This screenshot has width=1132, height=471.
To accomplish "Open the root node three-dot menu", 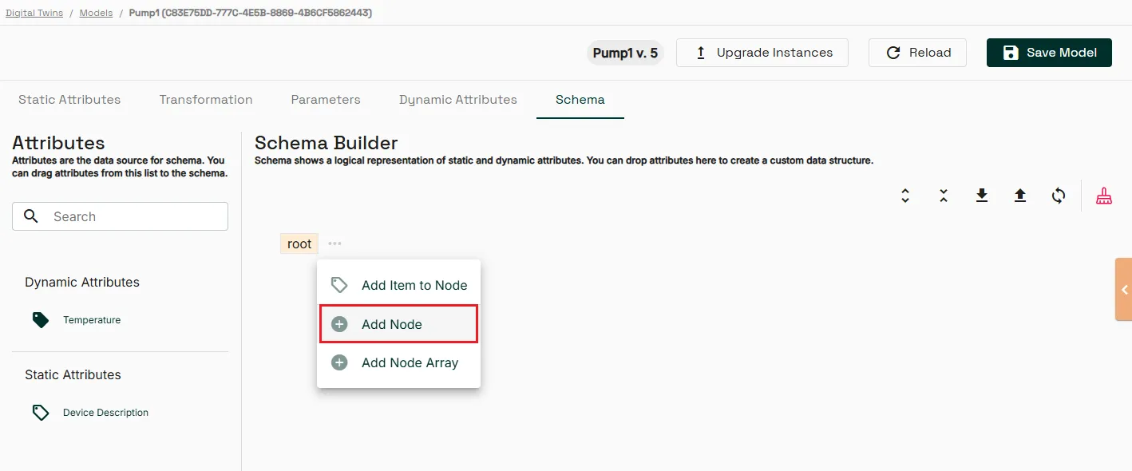I will point(334,243).
